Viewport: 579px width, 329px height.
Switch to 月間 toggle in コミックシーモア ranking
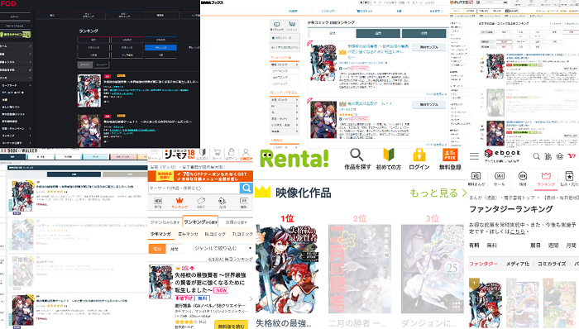click(x=174, y=249)
